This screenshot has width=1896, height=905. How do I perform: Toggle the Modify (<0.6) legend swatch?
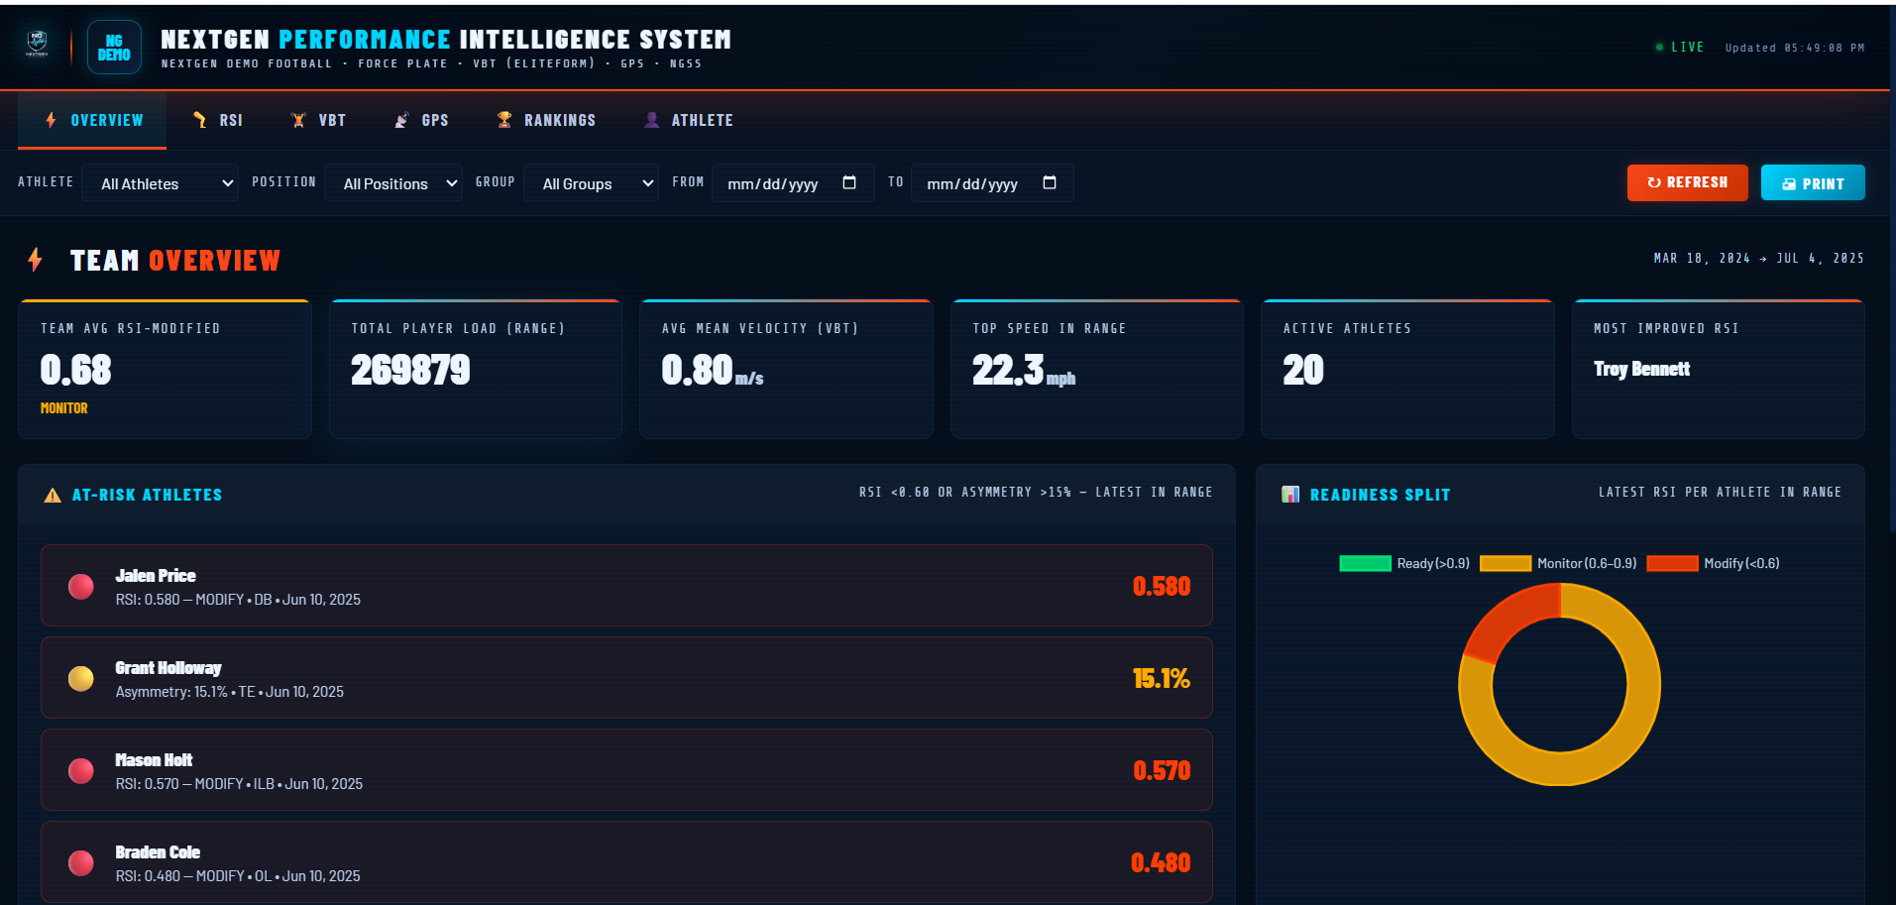pyautogui.click(x=1672, y=563)
